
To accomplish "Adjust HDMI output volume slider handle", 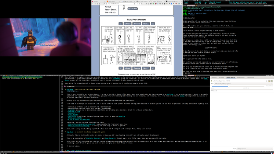I will click(x=229, y=87).
